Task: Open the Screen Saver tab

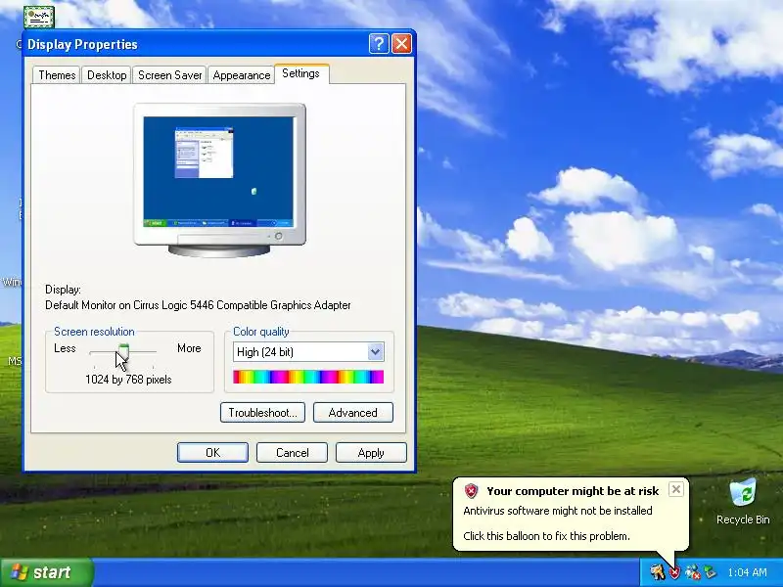Action: [169, 75]
